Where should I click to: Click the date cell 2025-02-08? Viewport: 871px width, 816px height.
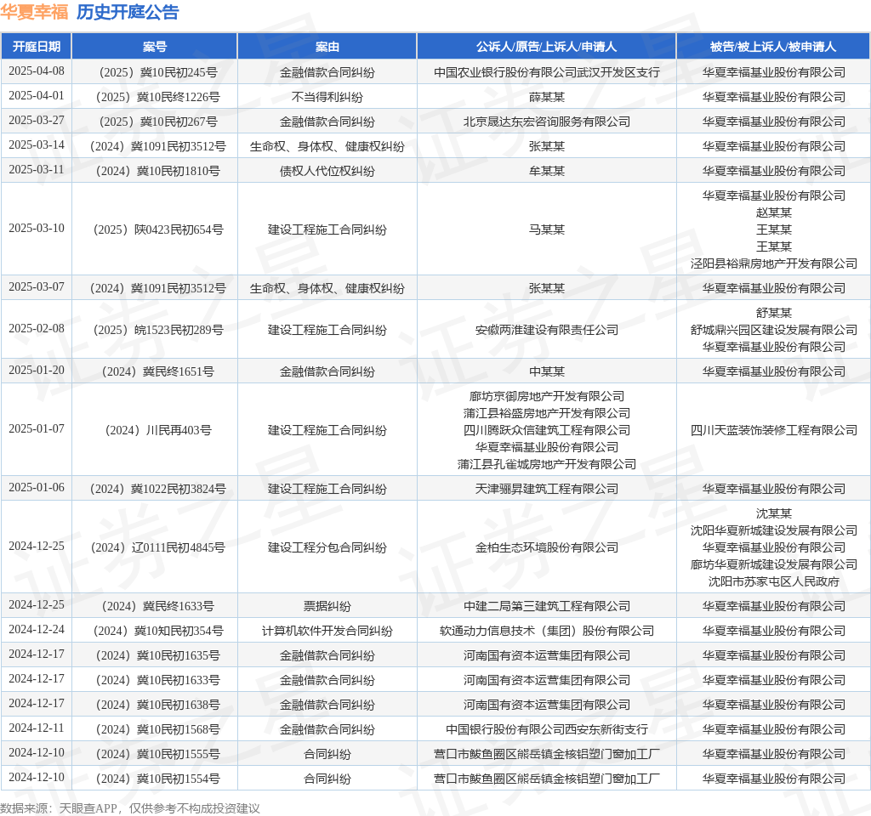(x=37, y=329)
